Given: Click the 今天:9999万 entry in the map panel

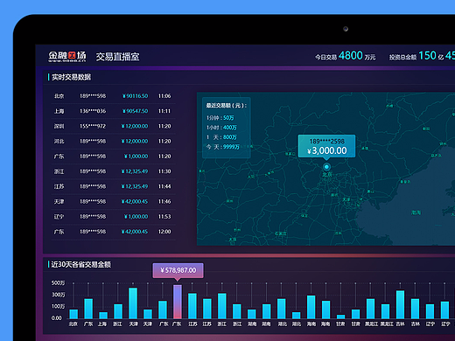Looking at the screenshot, I should tap(223, 147).
